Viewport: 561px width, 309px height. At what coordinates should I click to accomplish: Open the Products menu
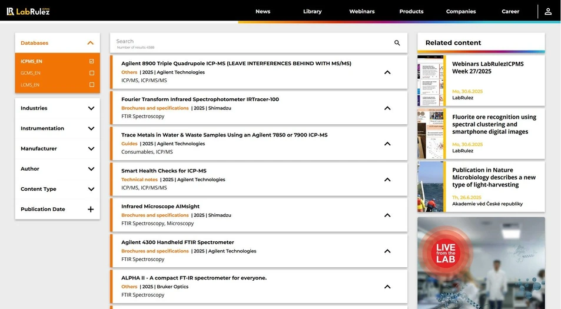[x=411, y=11]
